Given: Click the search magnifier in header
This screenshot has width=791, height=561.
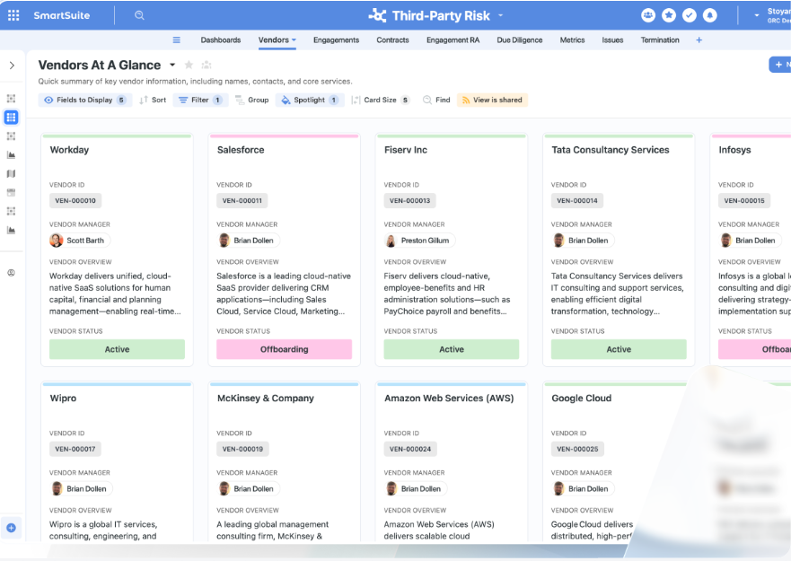Looking at the screenshot, I should click(x=139, y=15).
